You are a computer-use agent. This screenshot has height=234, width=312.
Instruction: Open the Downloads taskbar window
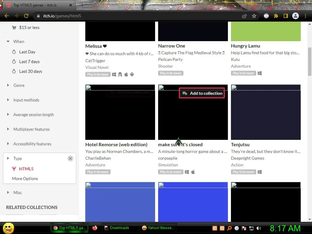click(x=119, y=228)
